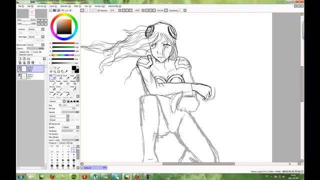The height and width of the screenshot is (180, 320).
Task: Open Firefox from the taskbar
Action: (x=52, y=176)
